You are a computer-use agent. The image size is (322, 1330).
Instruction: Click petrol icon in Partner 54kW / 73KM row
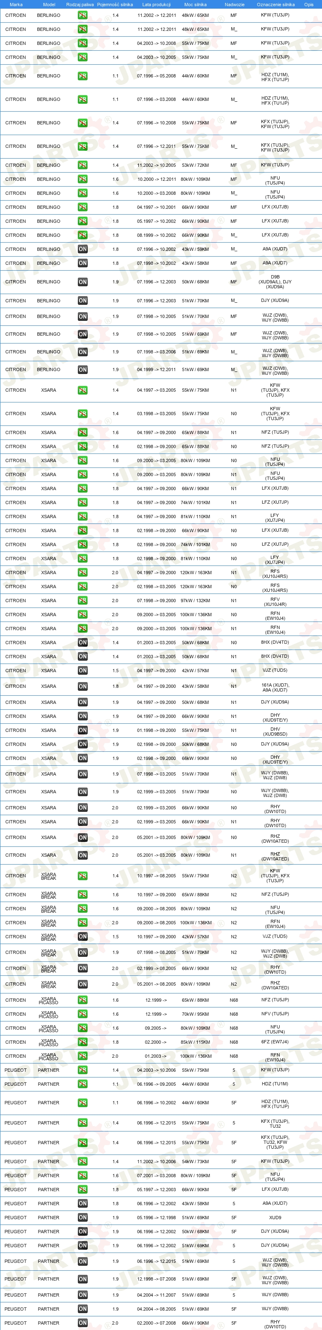click(83, 1161)
